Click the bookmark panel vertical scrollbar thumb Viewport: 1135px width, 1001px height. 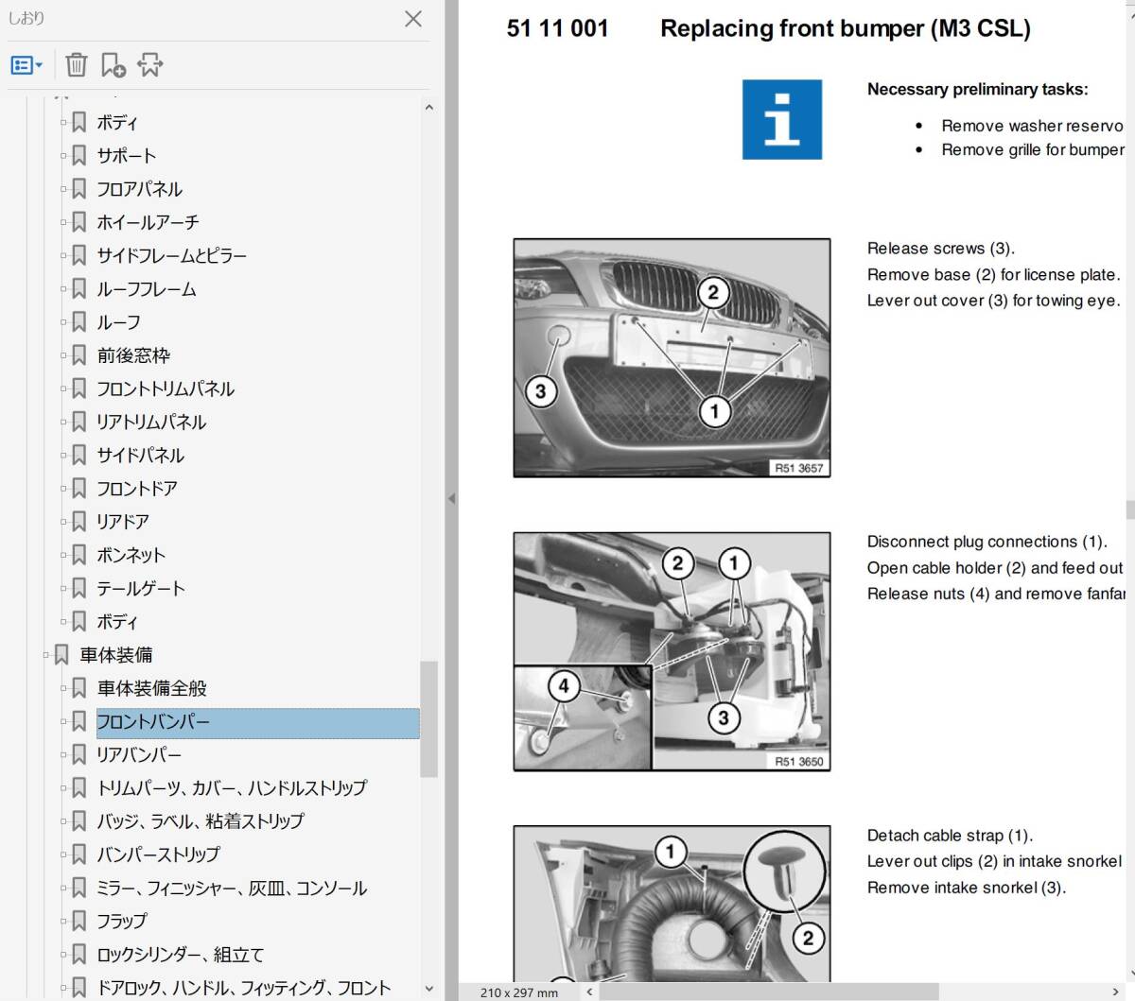tap(428, 718)
